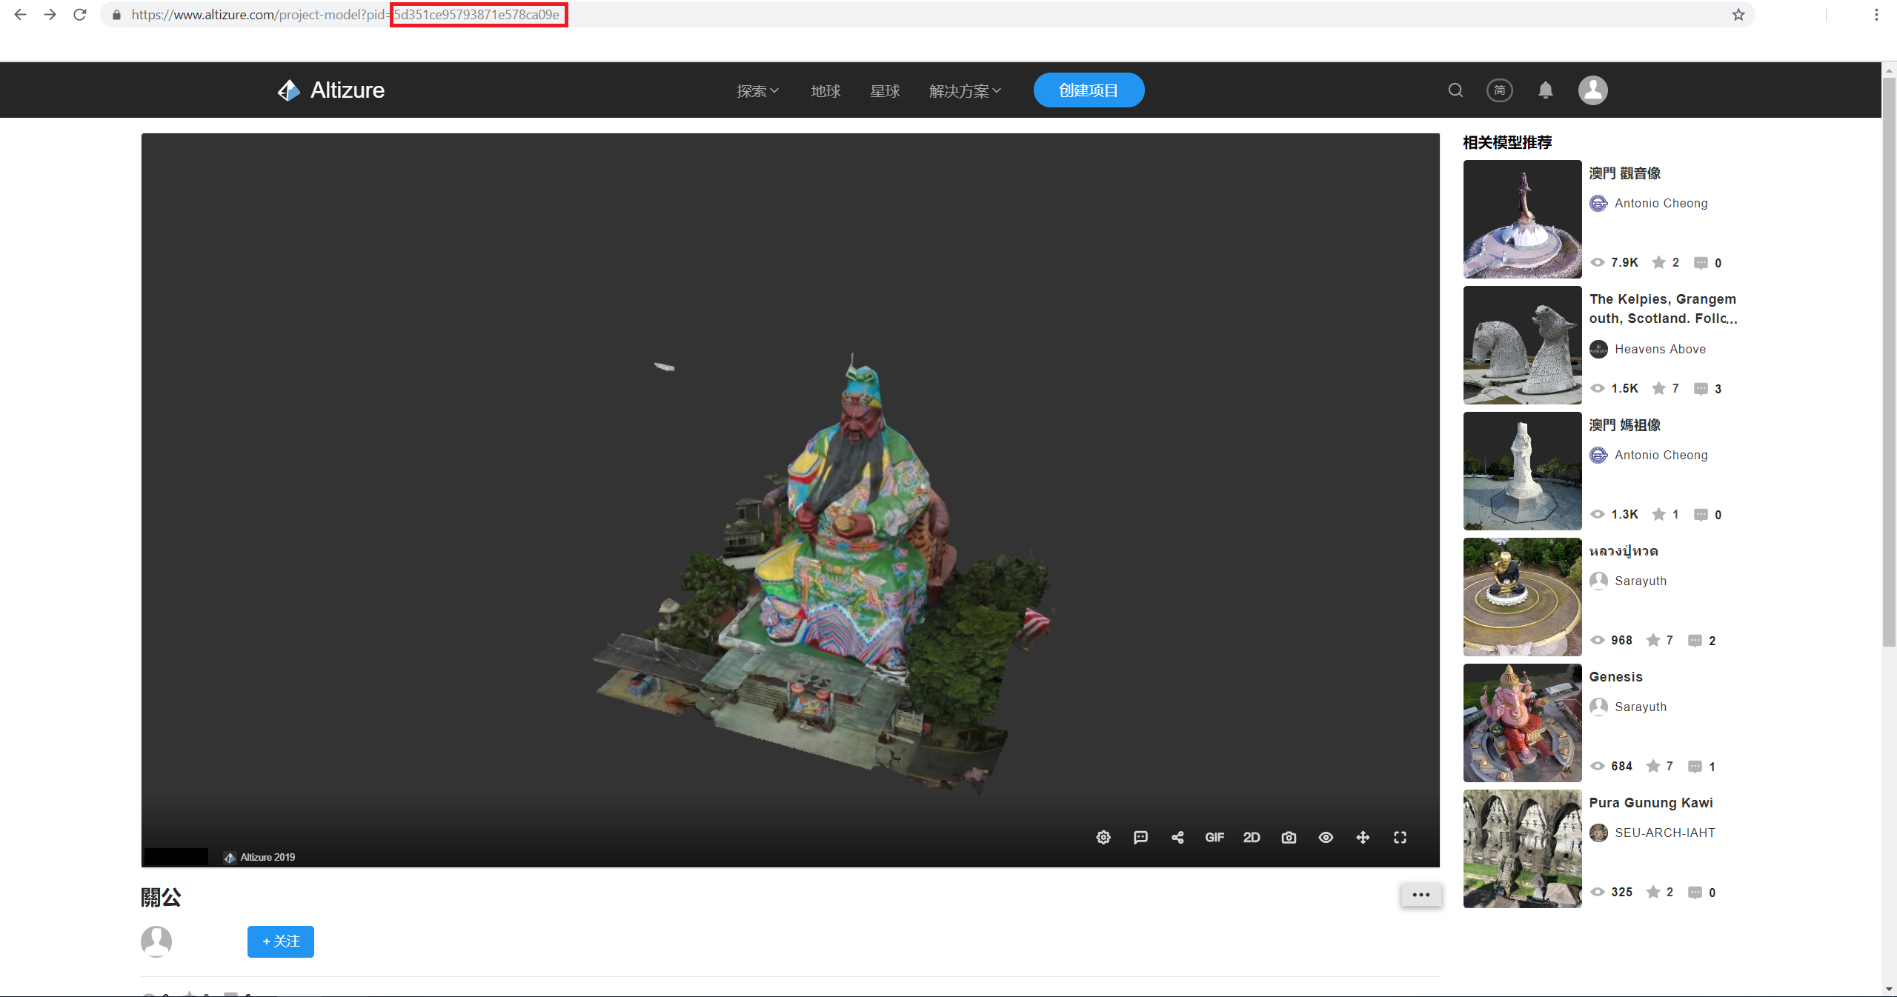1897x997 pixels.
Task: Create a GIF of the model
Action: [x=1215, y=837]
